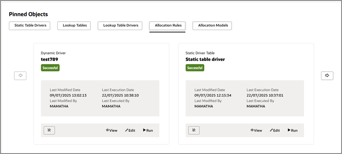This screenshot has width=342, height=154.
Task: View the Static table driver rule
Action: click(x=256, y=130)
